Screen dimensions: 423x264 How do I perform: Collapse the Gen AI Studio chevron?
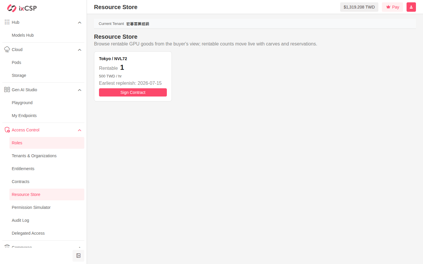point(80,90)
